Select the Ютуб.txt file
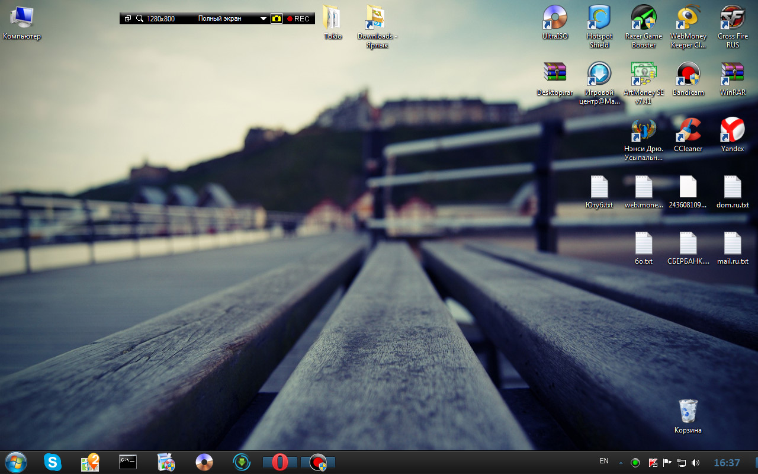 599,191
